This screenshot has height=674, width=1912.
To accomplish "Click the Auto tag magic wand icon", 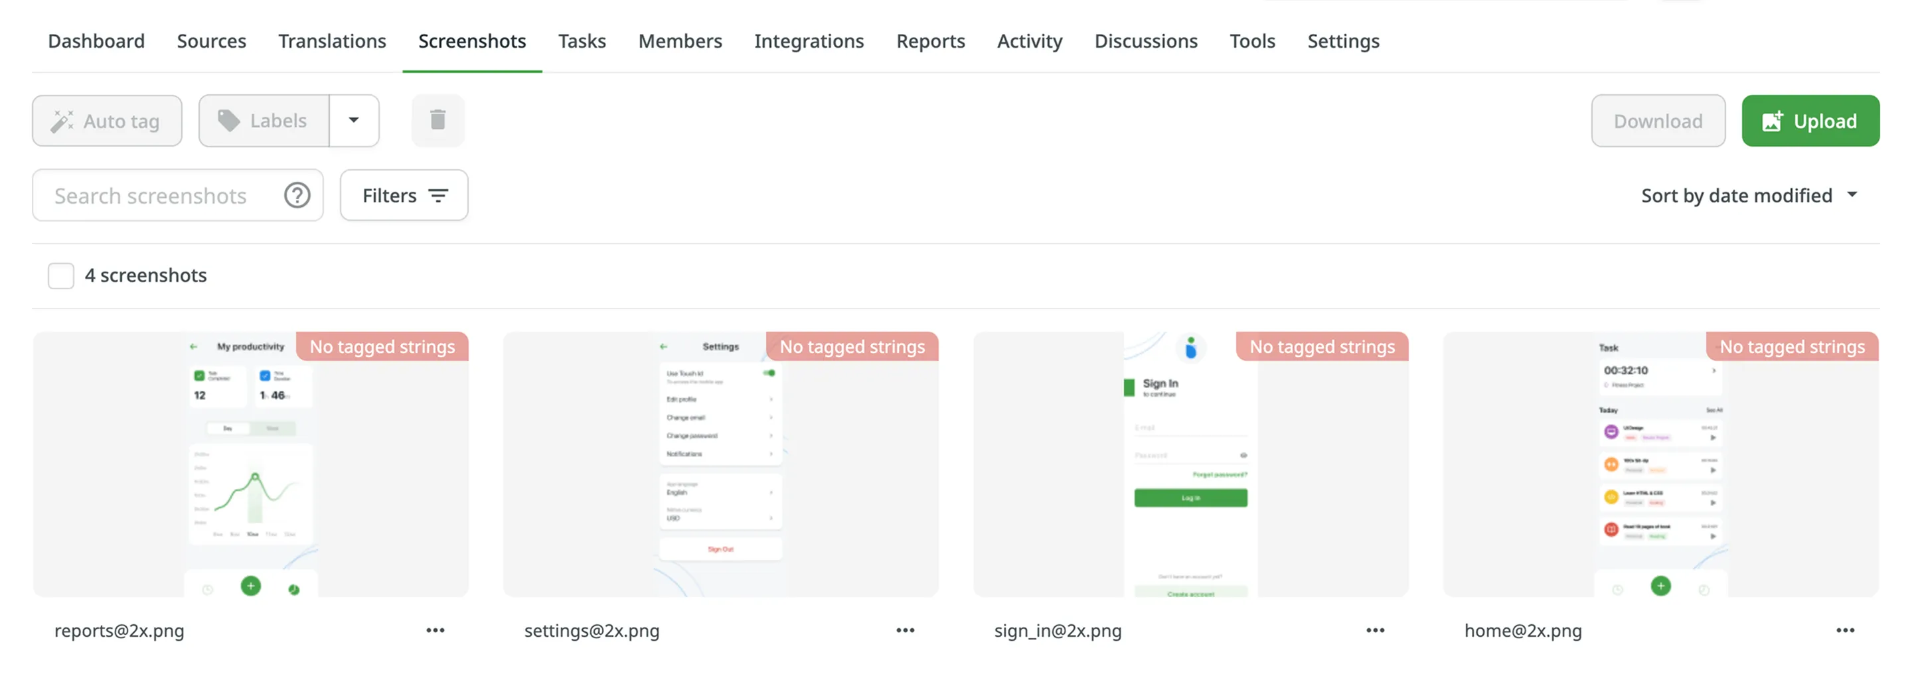I will [62, 120].
